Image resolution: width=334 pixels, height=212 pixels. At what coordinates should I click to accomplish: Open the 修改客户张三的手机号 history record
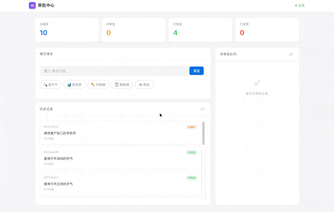pos(120,133)
